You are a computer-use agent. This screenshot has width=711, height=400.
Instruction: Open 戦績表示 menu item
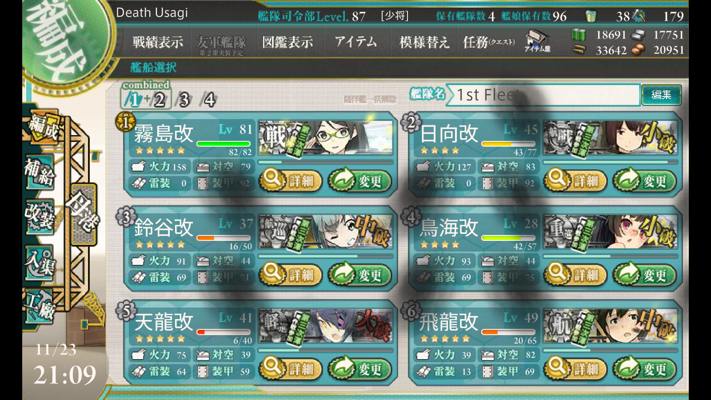point(158,42)
